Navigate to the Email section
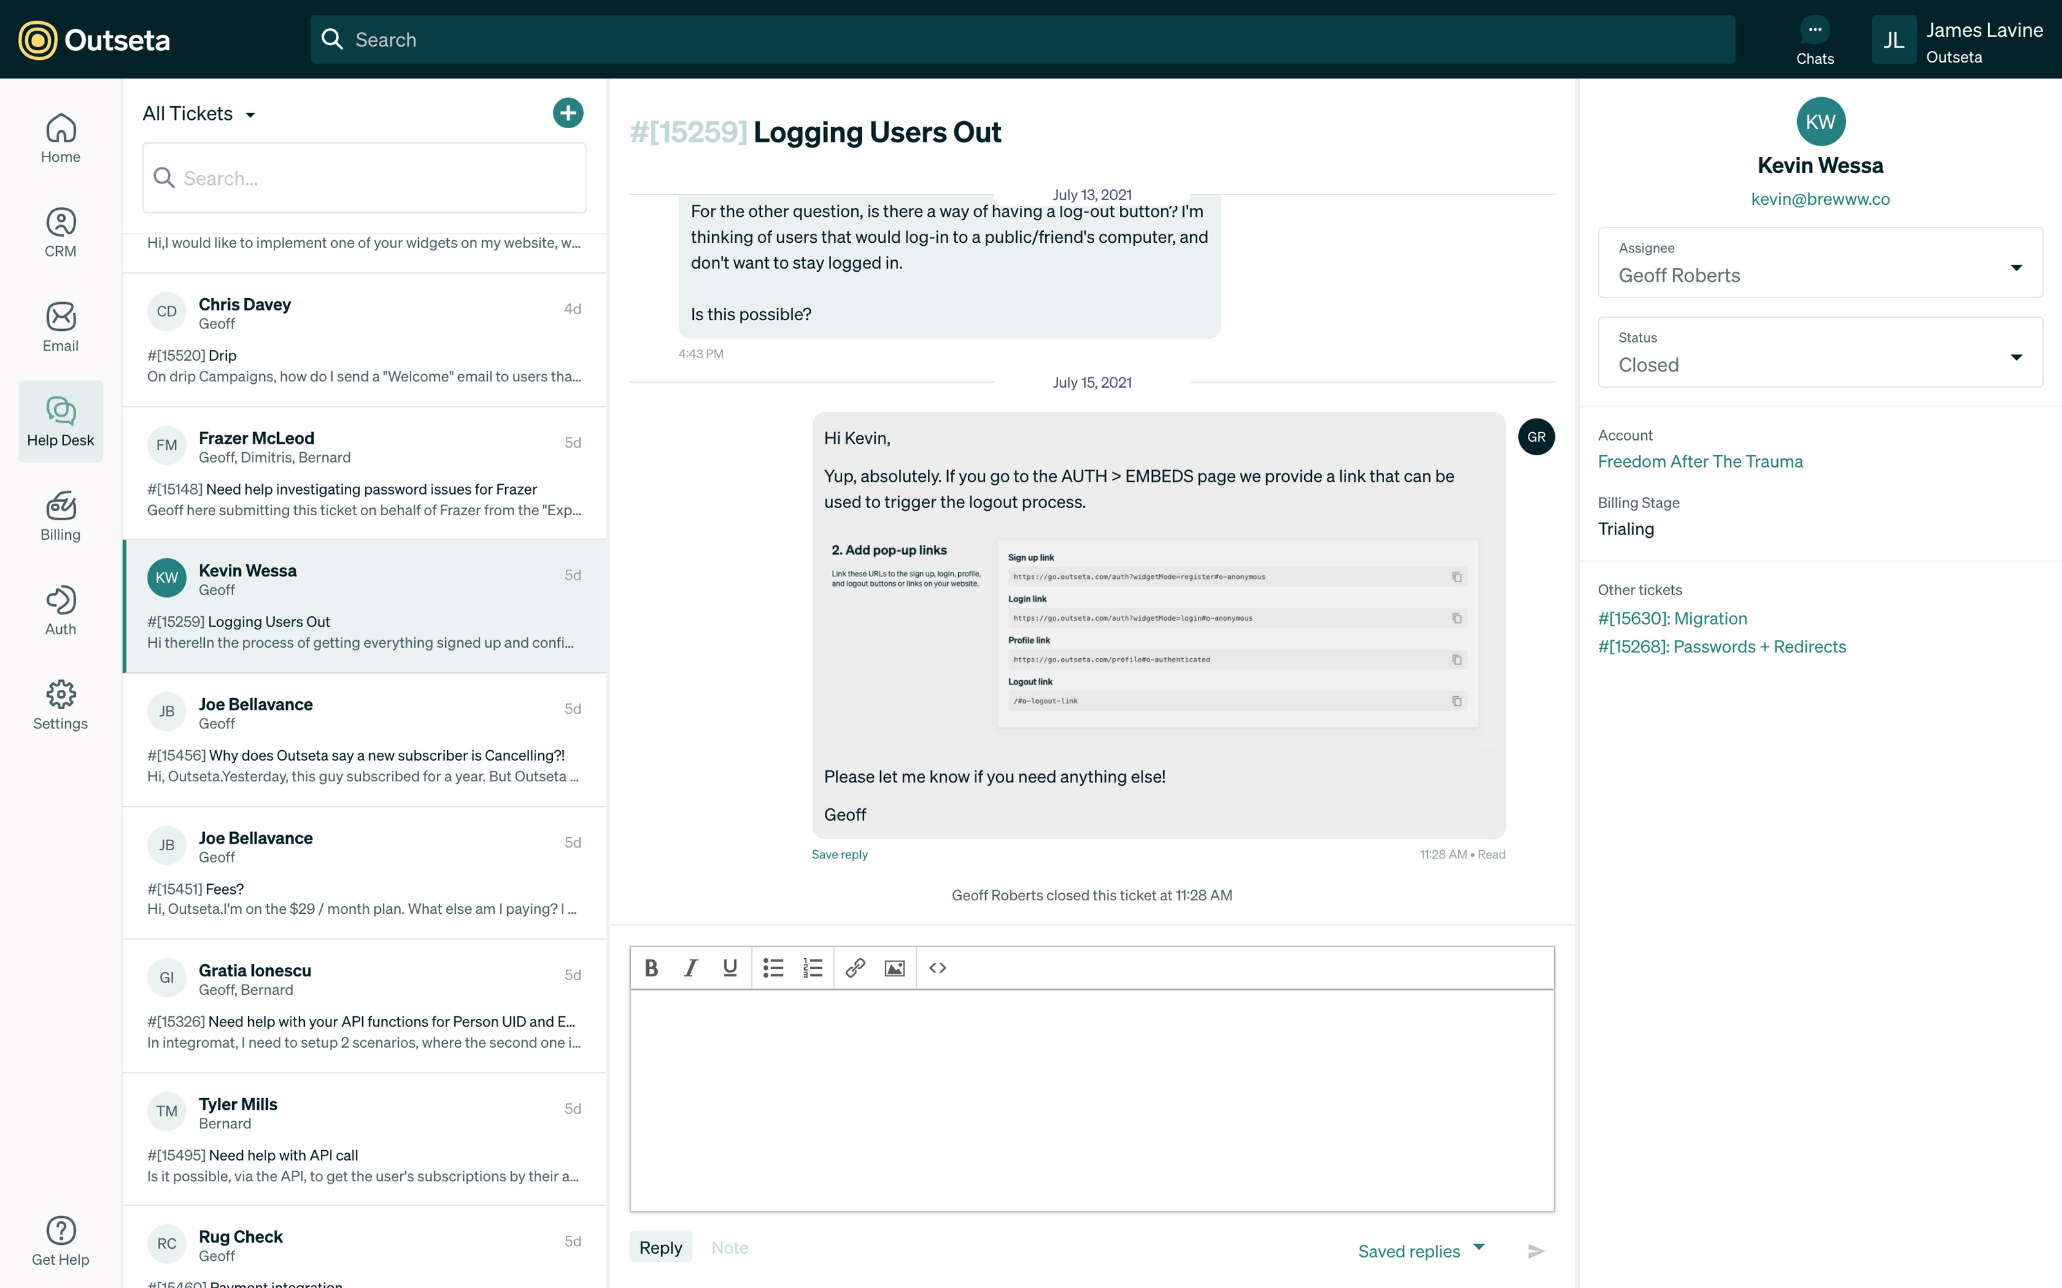Image resolution: width=2062 pixels, height=1288 pixels. [60, 327]
